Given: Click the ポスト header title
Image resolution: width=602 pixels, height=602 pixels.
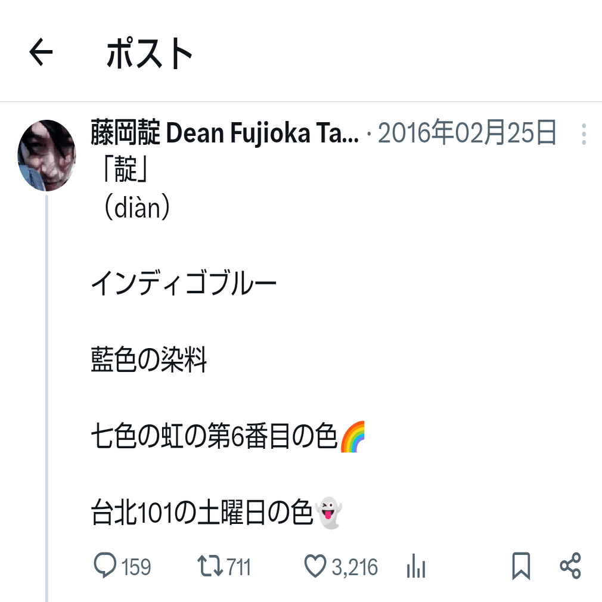Looking at the screenshot, I should (x=149, y=53).
